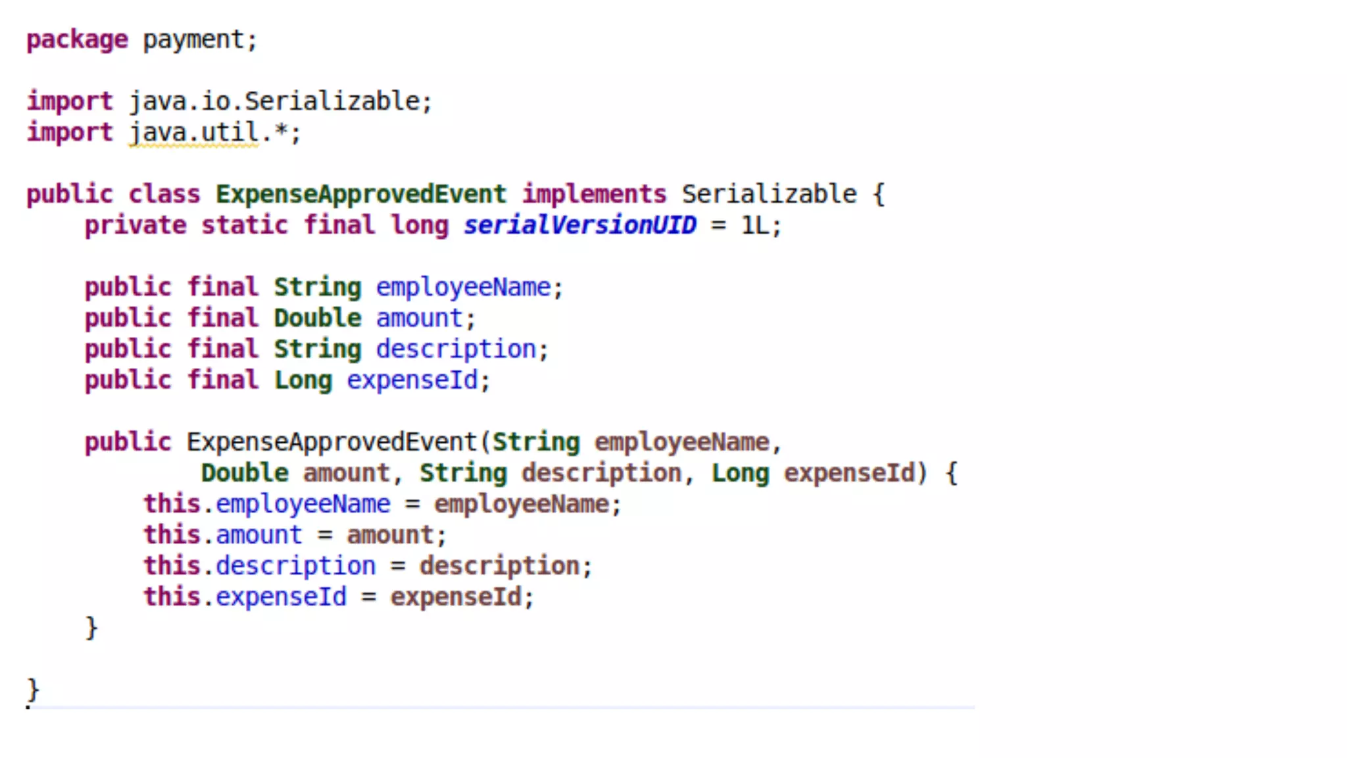Click the ExpenseApprovedEvent class name in declaration
Screen dimensions: 1347x758
(x=361, y=195)
